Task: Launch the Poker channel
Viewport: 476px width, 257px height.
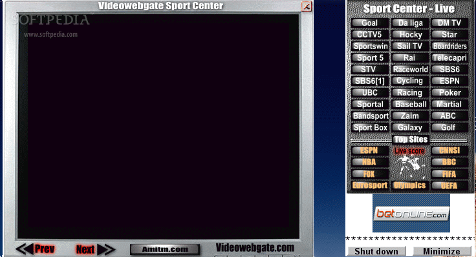Action: point(449,92)
